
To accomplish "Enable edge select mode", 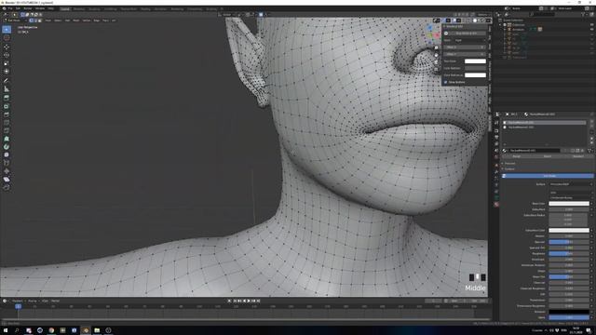I will [35, 20].
